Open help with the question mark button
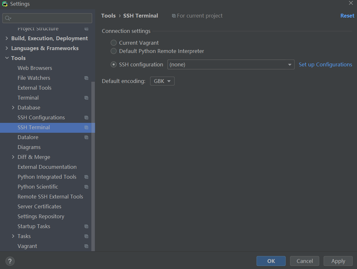This screenshot has width=357, height=269. (10, 261)
